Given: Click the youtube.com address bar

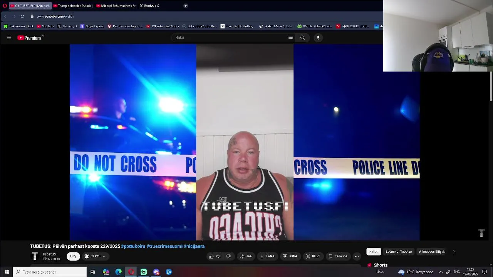Looking at the screenshot, I should point(55,17).
